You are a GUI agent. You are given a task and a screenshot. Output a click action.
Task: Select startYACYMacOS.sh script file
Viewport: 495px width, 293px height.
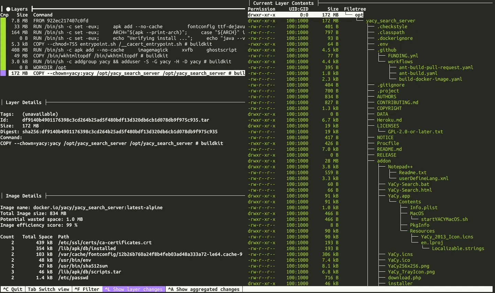tap(444, 219)
